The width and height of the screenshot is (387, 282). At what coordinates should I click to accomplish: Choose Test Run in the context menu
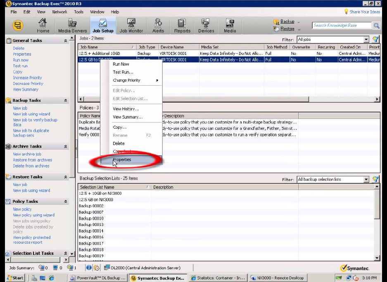[x=131, y=72]
